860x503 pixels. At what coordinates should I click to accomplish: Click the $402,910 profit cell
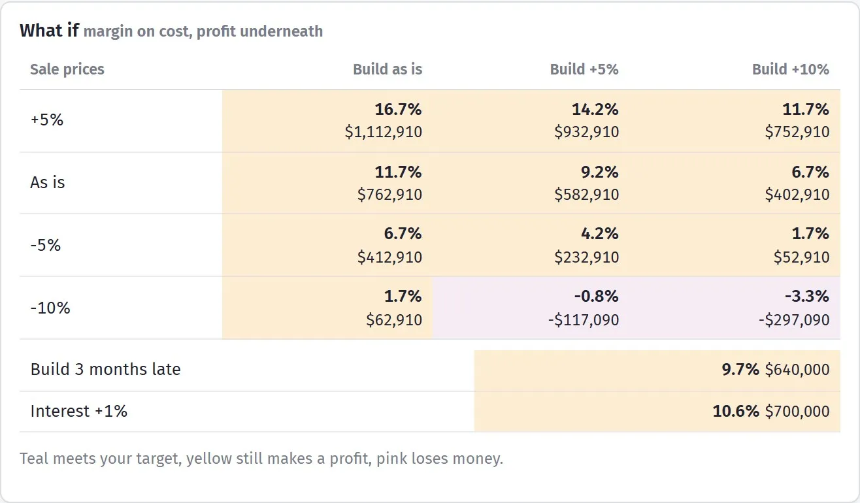point(735,183)
